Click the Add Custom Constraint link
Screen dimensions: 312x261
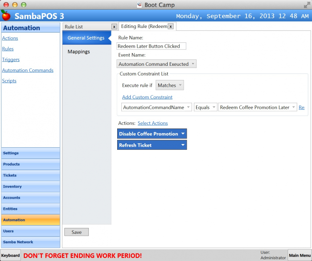[147, 97]
